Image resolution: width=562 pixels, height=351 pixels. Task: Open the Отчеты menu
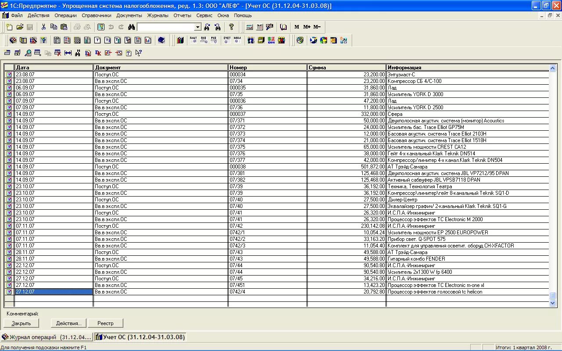pyautogui.click(x=182, y=15)
